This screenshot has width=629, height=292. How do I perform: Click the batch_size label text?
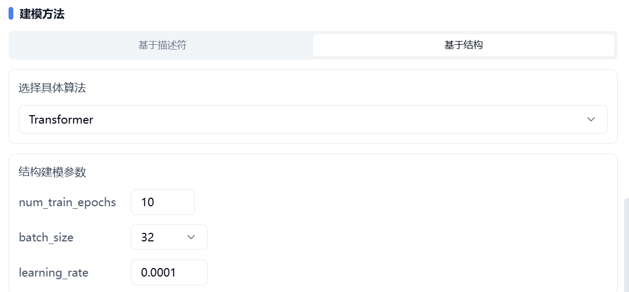pos(46,238)
